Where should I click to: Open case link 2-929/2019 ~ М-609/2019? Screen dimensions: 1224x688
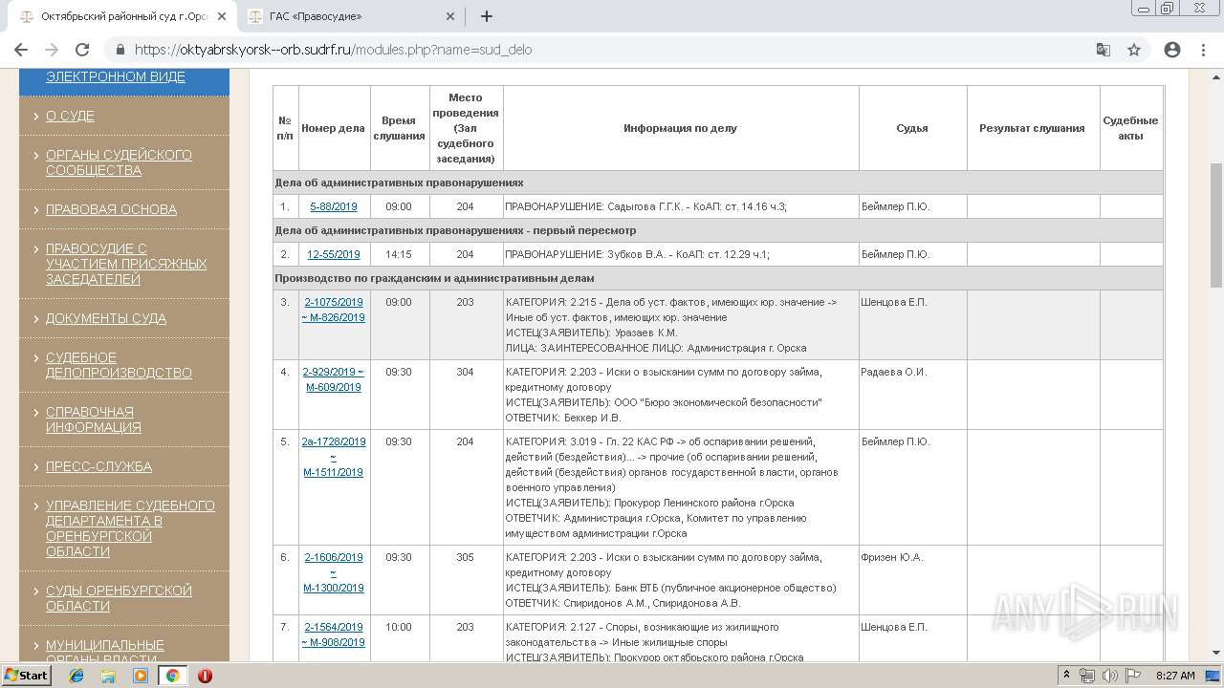pos(334,379)
